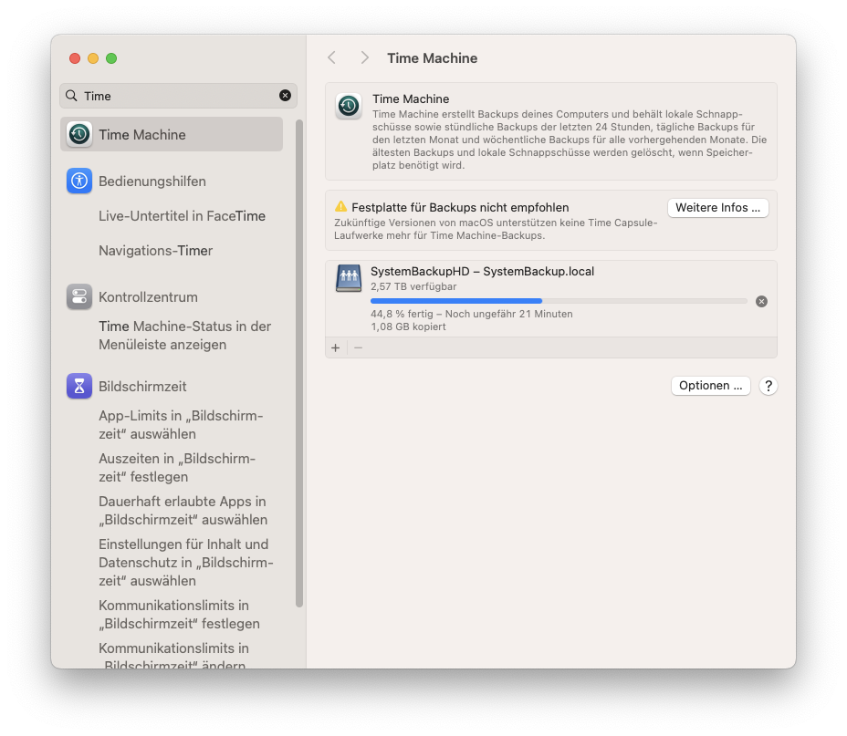
Task: Select Kommunikationslimits in Bildschirmzeit festlegen result
Action: click(179, 614)
